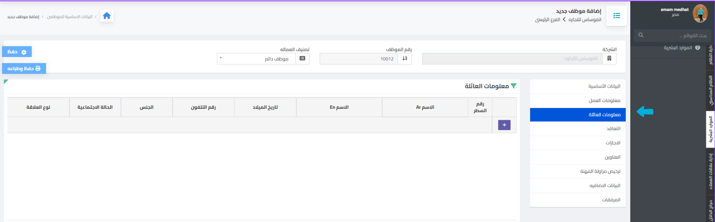Image resolution: width=715 pixels, height=222 pixels.
Task: Click the family information filter icon
Action: (513, 86)
